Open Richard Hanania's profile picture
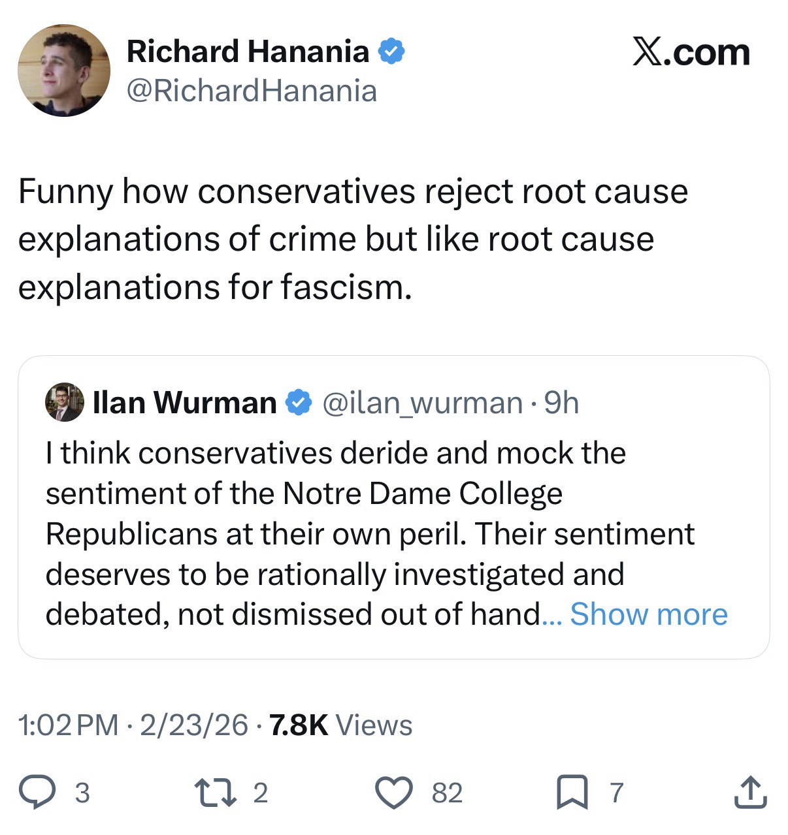Image resolution: width=788 pixels, height=835 pixels. tap(63, 71)
